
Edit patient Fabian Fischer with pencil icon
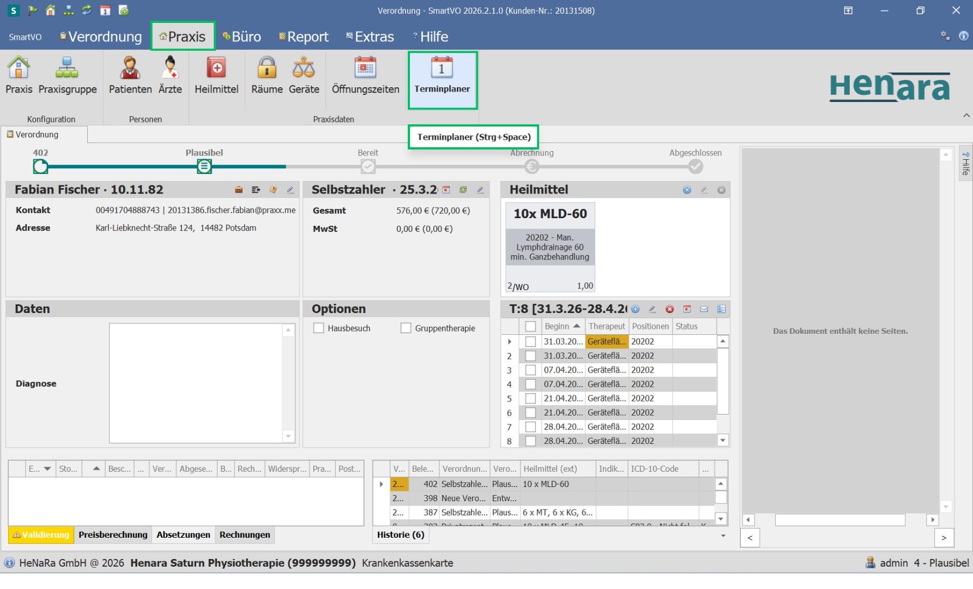(x=290, y=190)
